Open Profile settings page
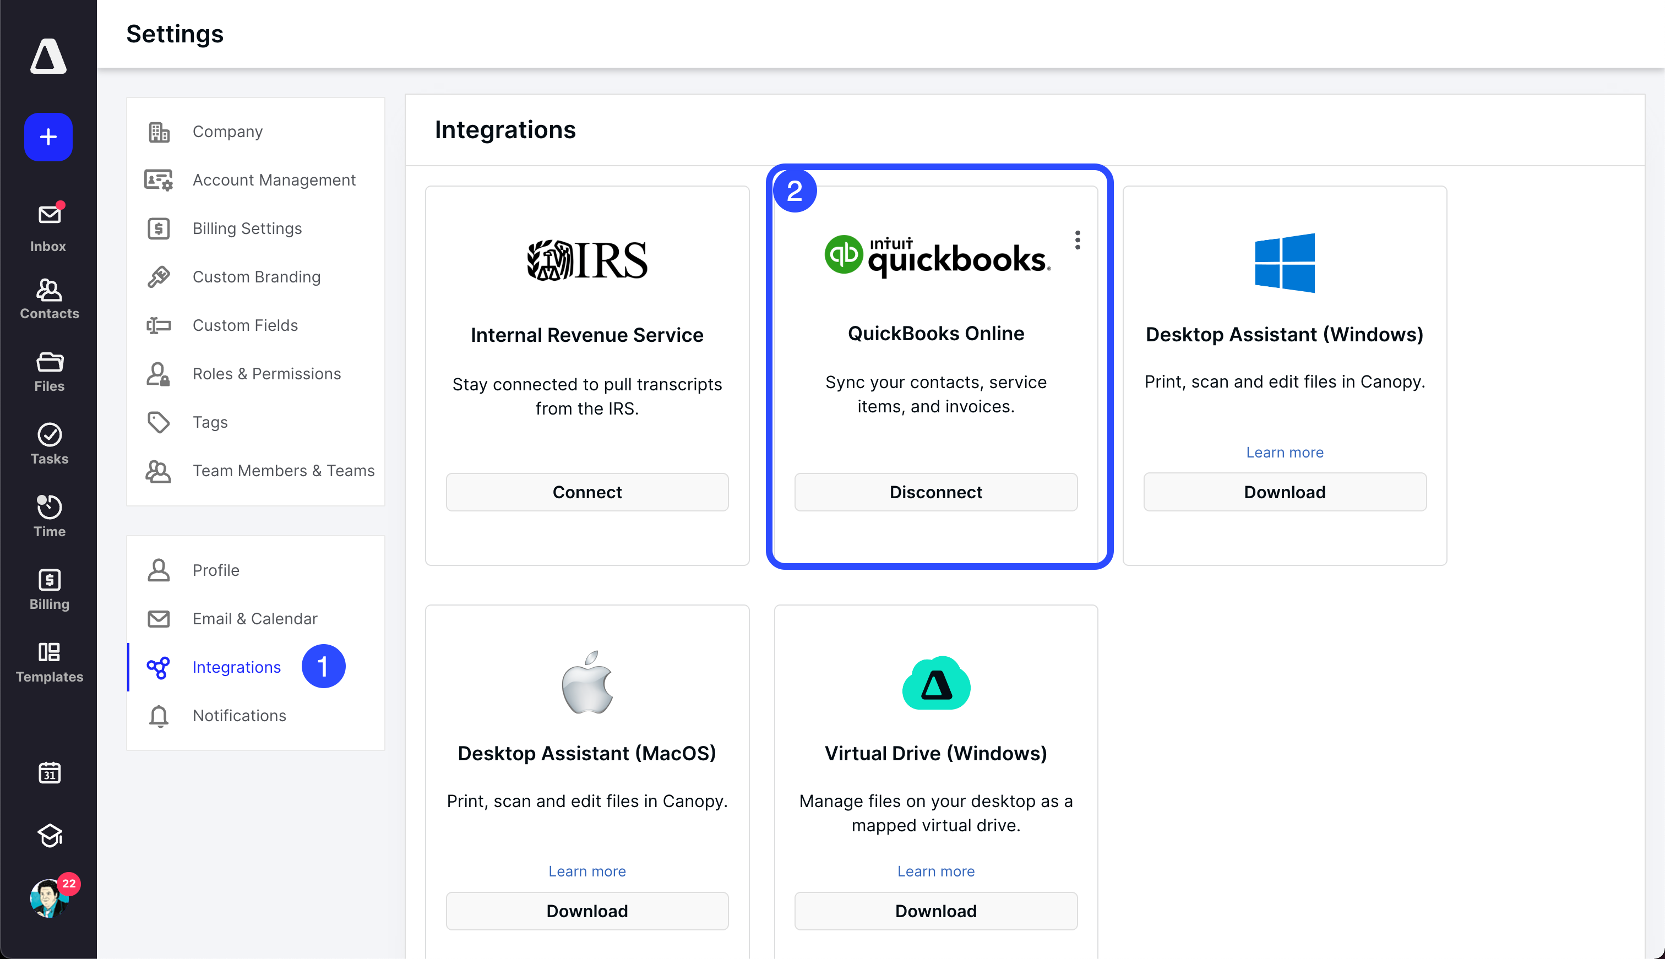1665x959 pixels. [217, 569]
